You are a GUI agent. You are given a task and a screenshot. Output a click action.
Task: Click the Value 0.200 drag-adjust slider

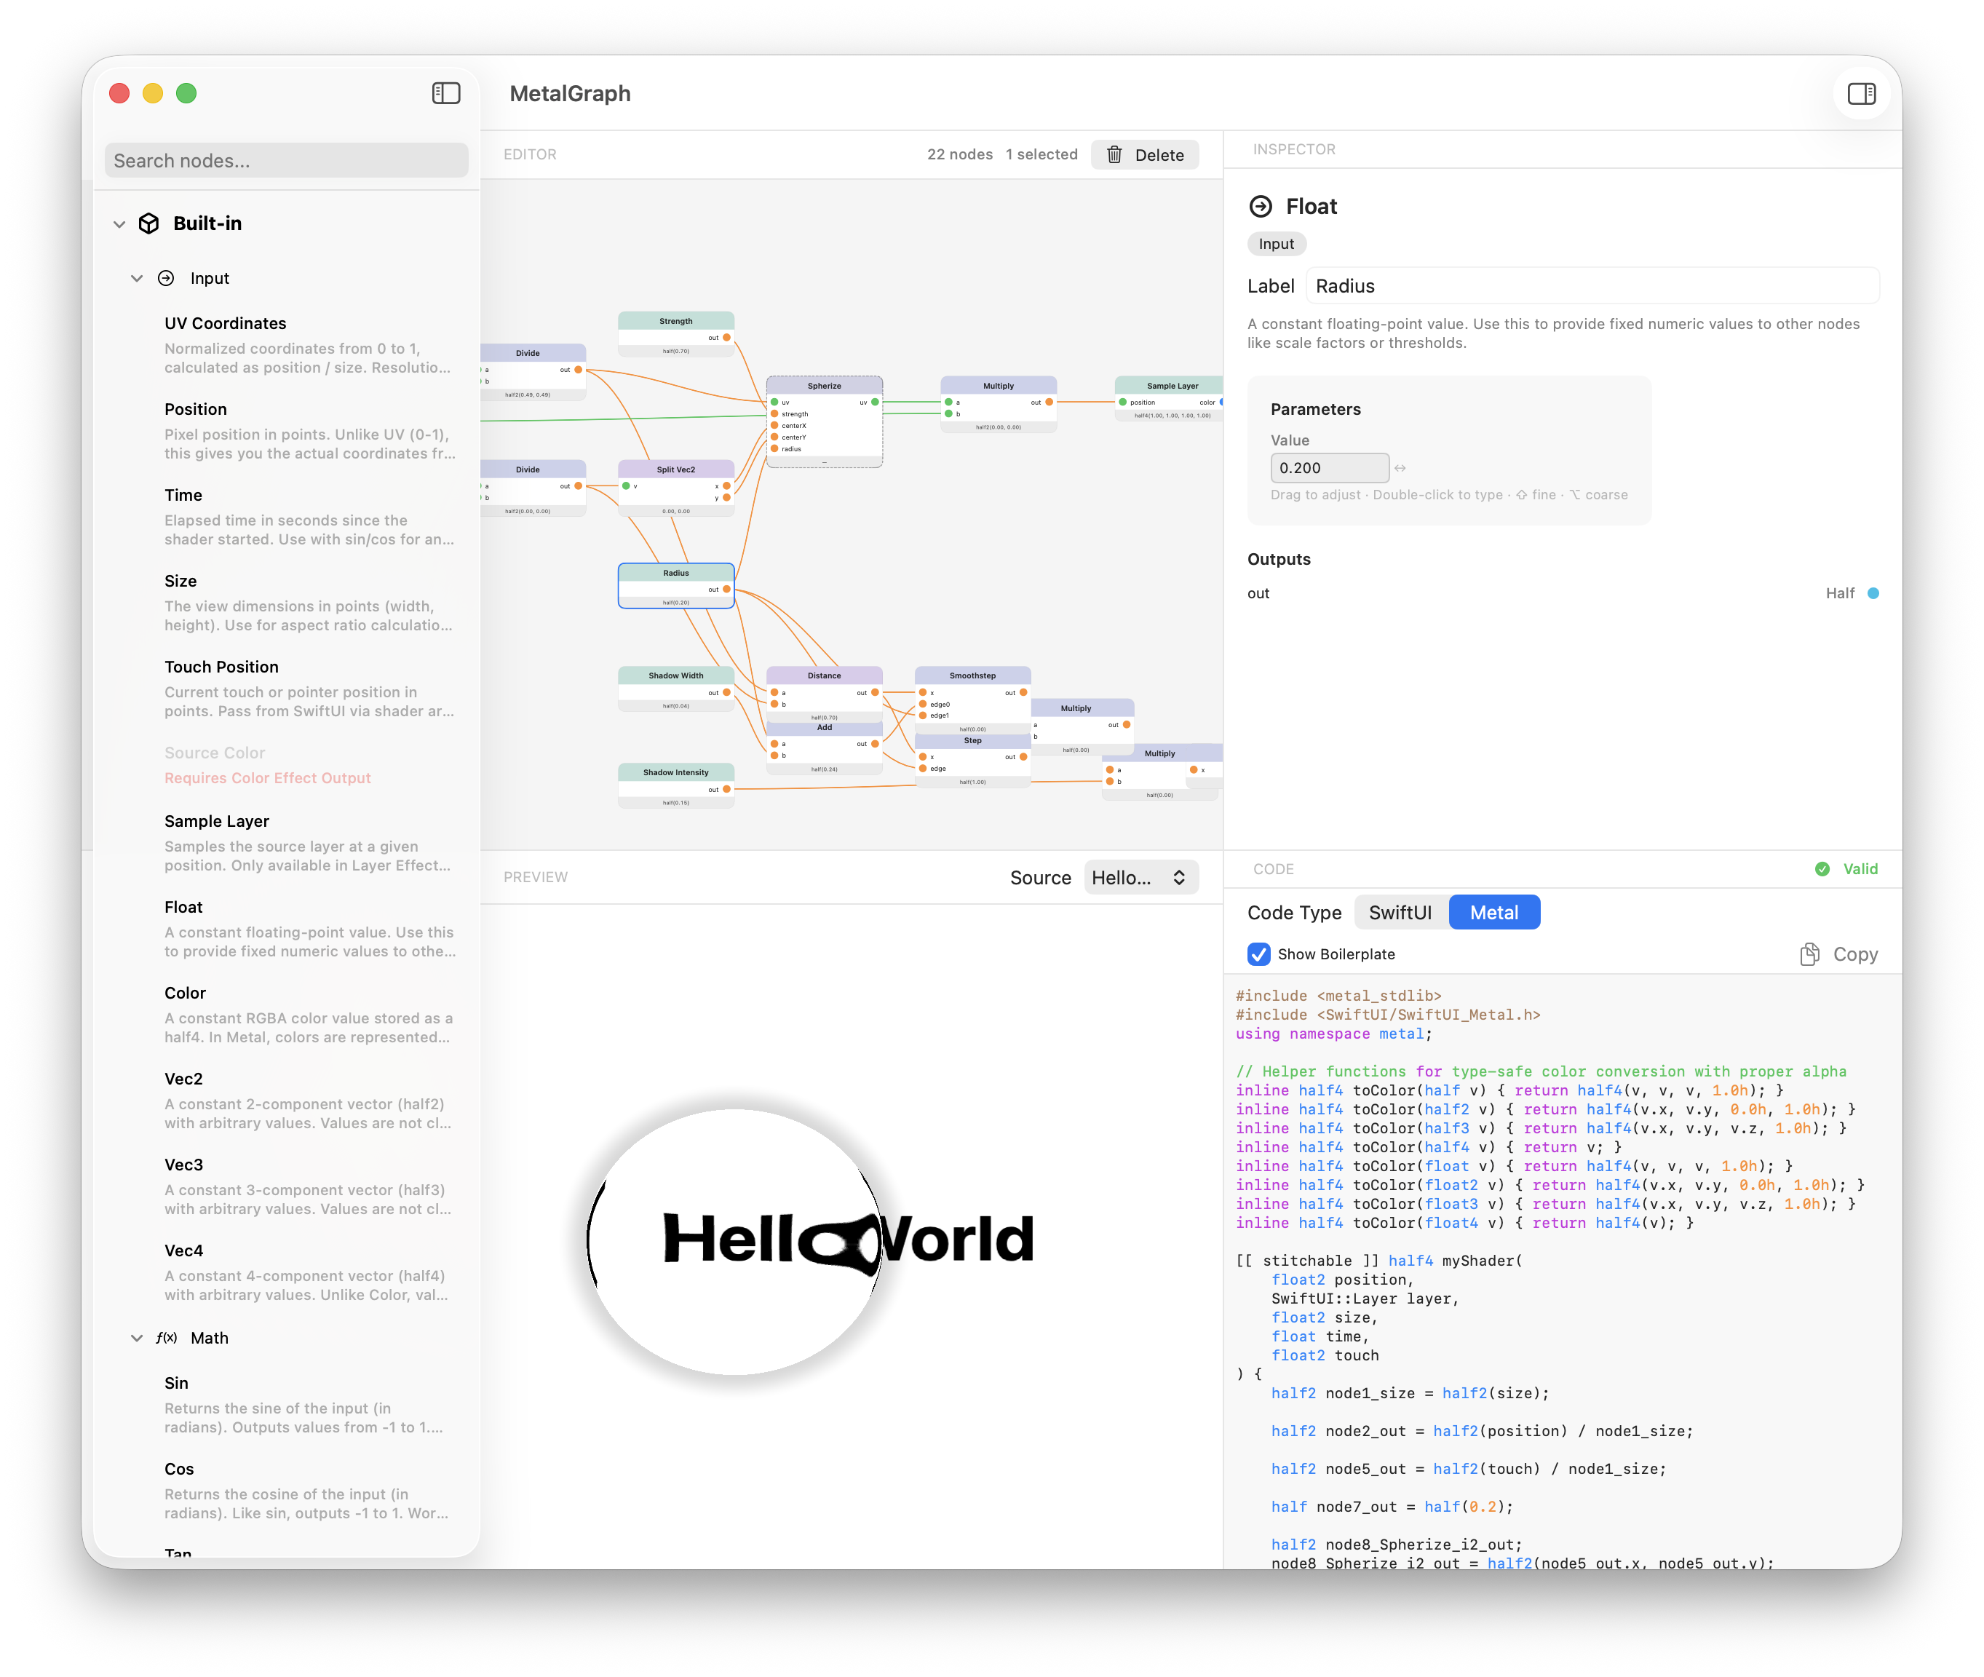pyautogui.click(x=1329, y=468)
